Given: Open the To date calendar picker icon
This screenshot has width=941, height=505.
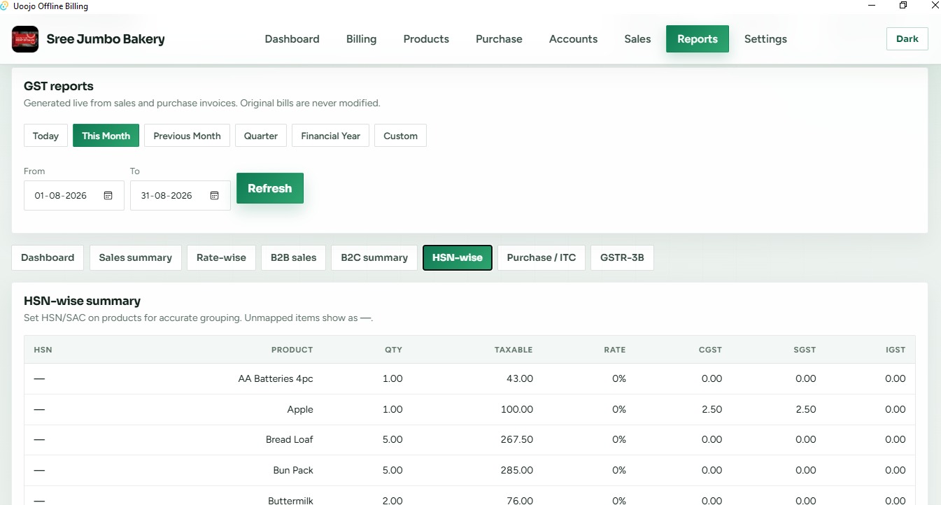Looking at the screenshot, I should coord(215,196).
